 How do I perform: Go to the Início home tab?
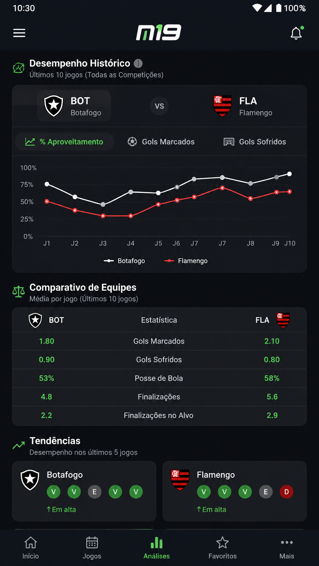click(x=31, y=547)
